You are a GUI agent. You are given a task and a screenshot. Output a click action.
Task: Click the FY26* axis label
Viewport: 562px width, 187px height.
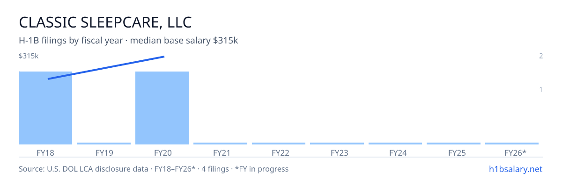[515, 152]
